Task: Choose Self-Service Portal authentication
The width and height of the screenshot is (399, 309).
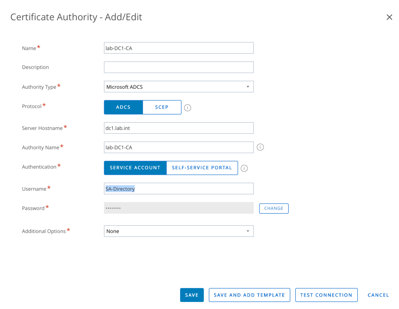Action: pyautogui.click(x=202, y=168)
